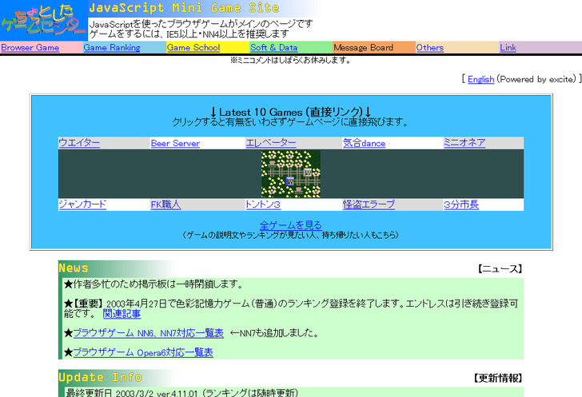Open the FK職人 game link

[165, 204]
